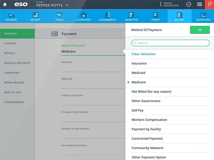This screenshot has width=214, height=160.
Task: Select the Patient chart icon
Action: point(35,15)
